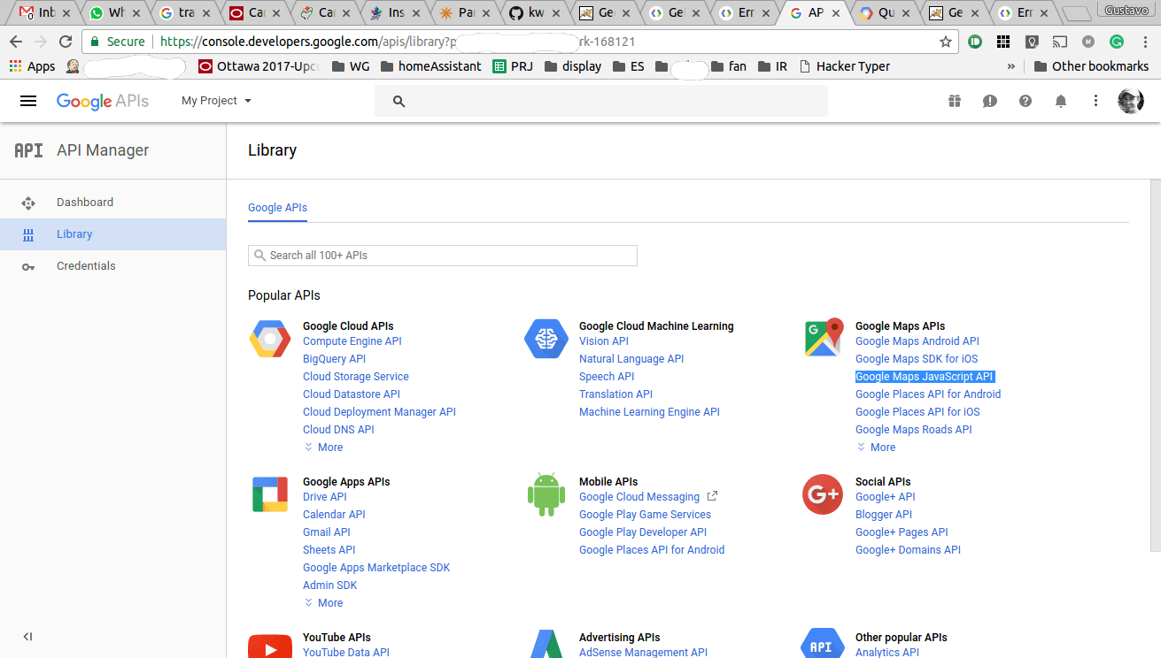The width and height of the screenshot is (1161, 658).
Task: Open the My Project dropdown
Action: [x=216, y=101]
